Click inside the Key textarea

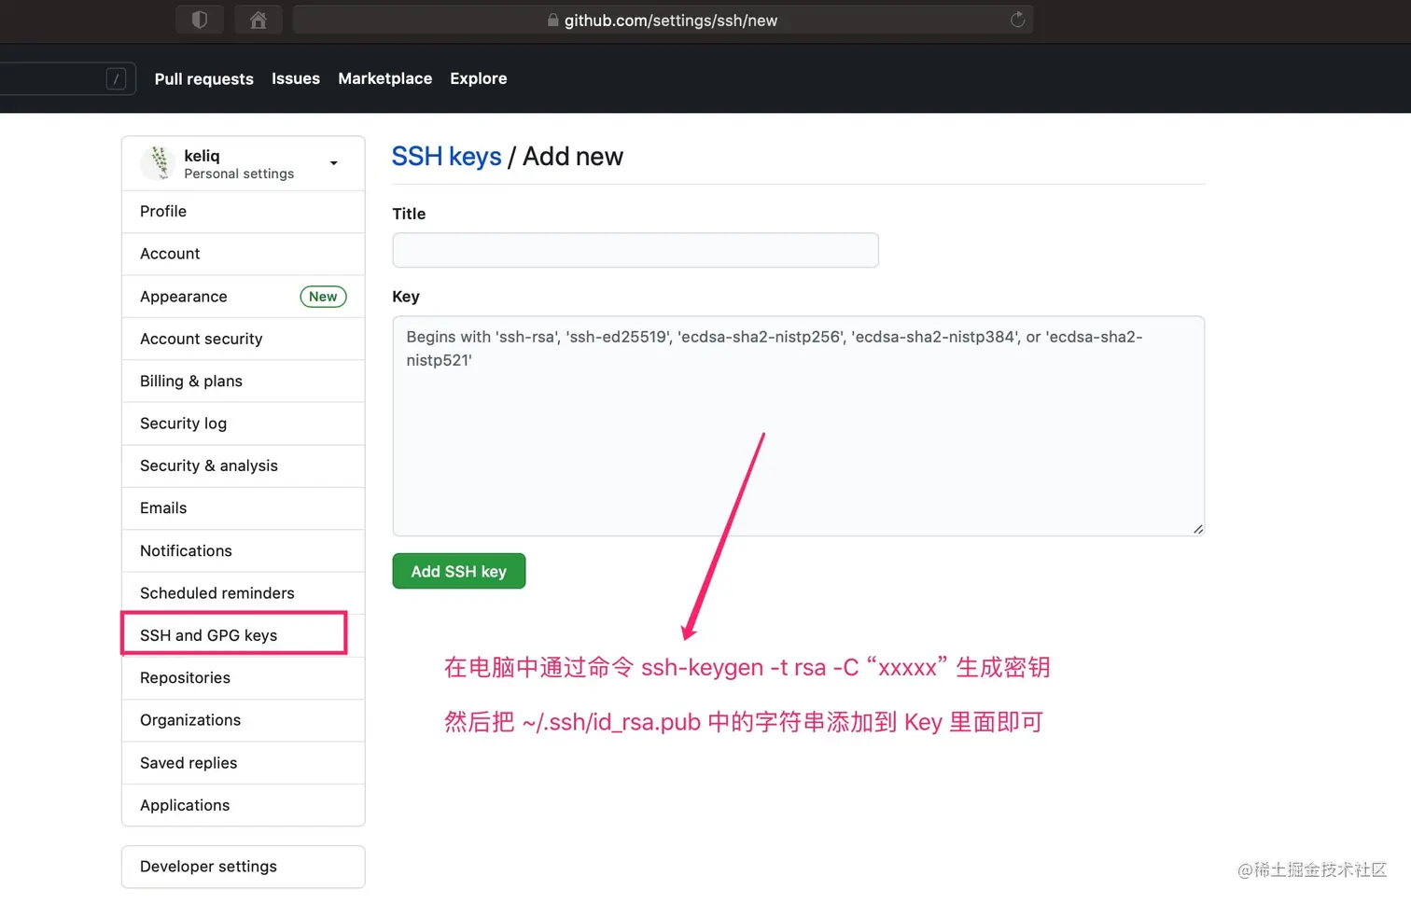[798, 426]
